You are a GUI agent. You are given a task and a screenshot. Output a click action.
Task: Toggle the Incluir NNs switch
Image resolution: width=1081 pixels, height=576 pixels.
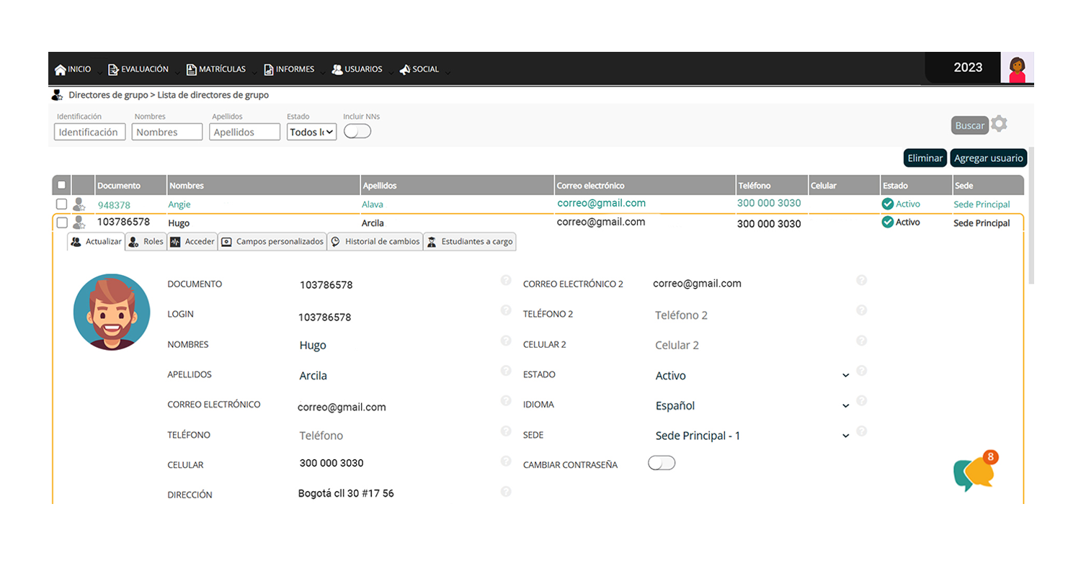(357, 132)
